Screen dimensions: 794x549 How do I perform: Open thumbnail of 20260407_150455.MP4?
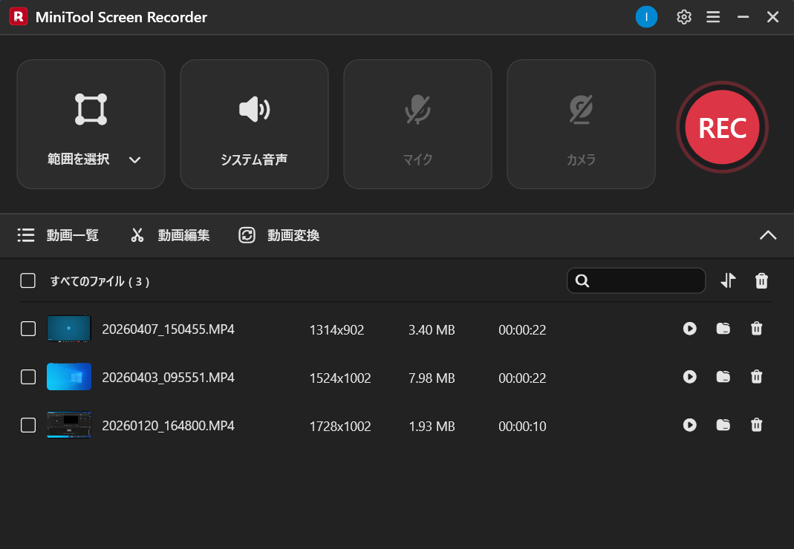(x=69, y=329)
